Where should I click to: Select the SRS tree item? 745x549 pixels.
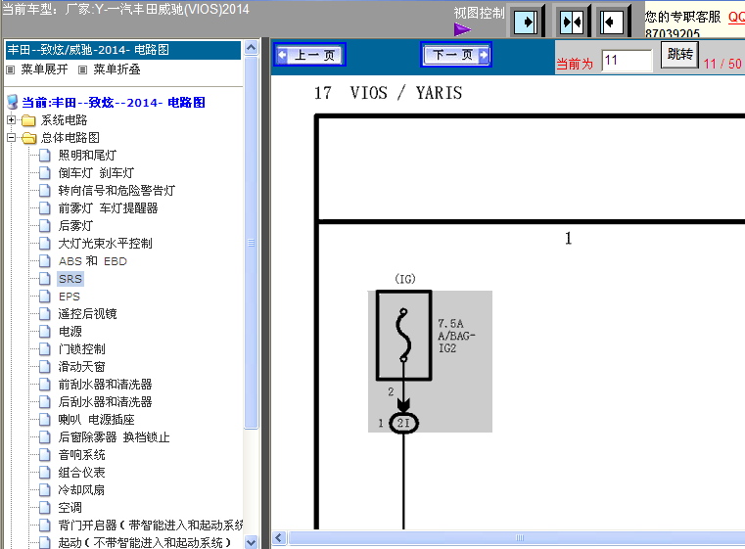coord(70,279)
